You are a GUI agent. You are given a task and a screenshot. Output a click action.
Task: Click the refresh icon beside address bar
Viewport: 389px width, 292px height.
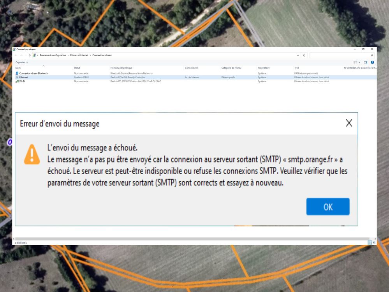304,55
